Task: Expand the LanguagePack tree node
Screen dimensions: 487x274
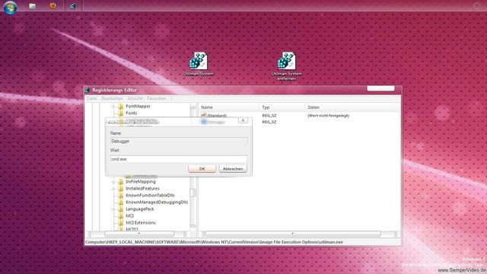Action: point(113,209)
